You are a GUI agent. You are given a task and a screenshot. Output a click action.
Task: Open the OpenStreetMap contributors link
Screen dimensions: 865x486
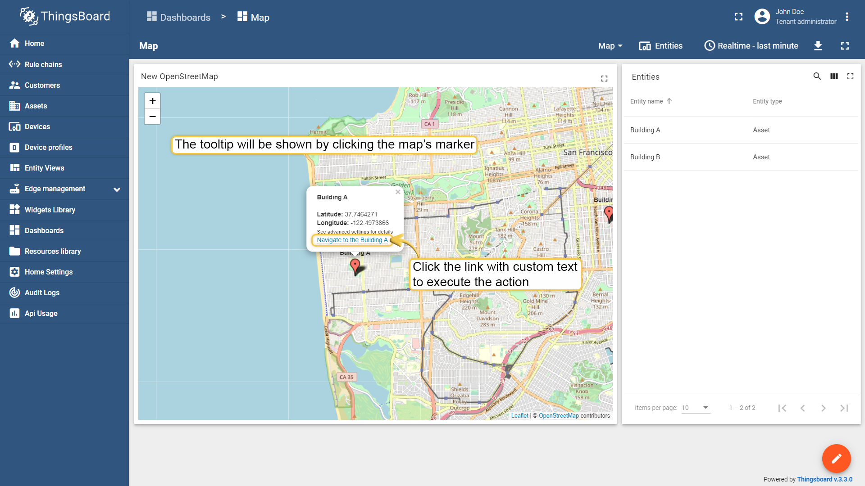559,415
